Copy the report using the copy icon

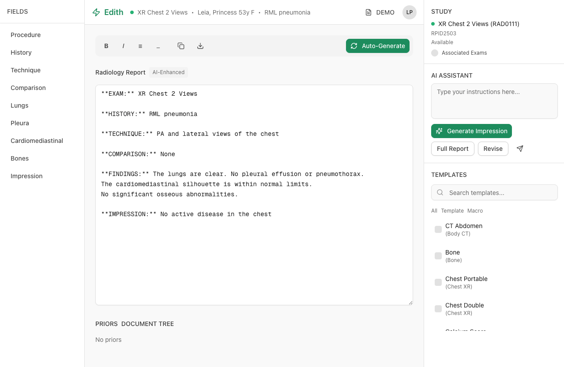click(x=180, y=46)
